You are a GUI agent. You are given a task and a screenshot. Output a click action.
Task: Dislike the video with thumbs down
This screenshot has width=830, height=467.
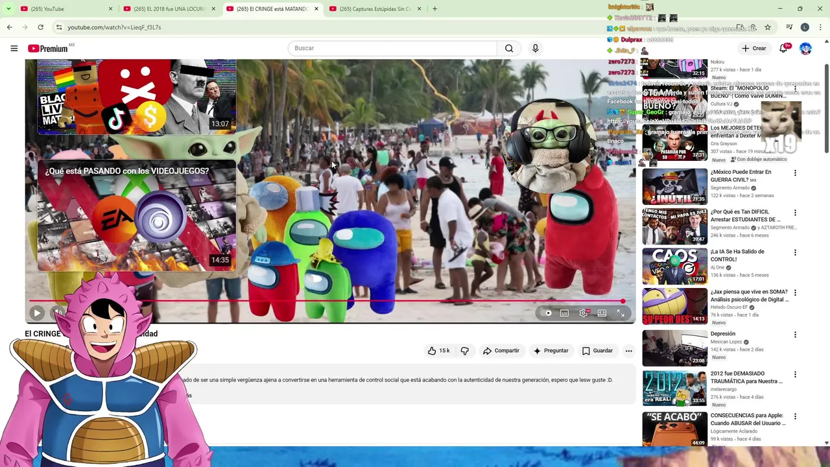(464, 350)
